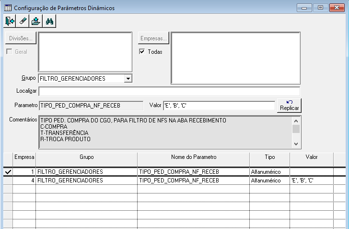Minimize the Configuração de Parâmetros Dinâmicos window
Image resolution: width=349 pixels, height=229 pixels.
pyautogui.click(x=304, y=8)
